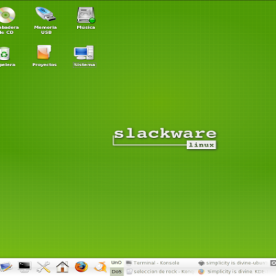
Task: Switch to the DoS virtual desktop
Action: pyautogui.click(x=117, y=271)
